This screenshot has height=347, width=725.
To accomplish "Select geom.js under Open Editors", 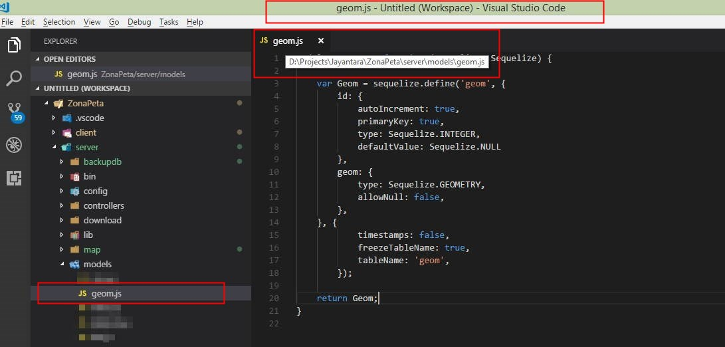I will tap(141, 74).
